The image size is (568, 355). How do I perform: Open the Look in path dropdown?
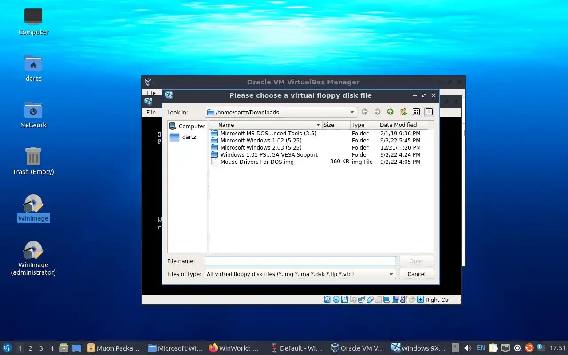tap(280, 112)
